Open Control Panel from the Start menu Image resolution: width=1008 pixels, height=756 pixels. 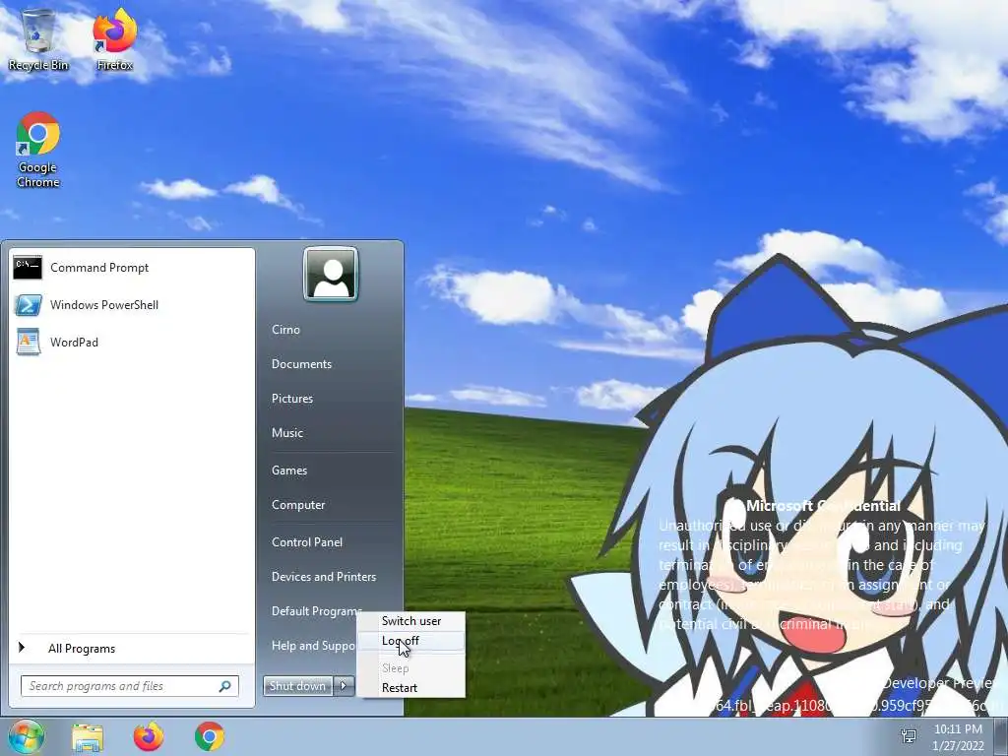[307, 542]
